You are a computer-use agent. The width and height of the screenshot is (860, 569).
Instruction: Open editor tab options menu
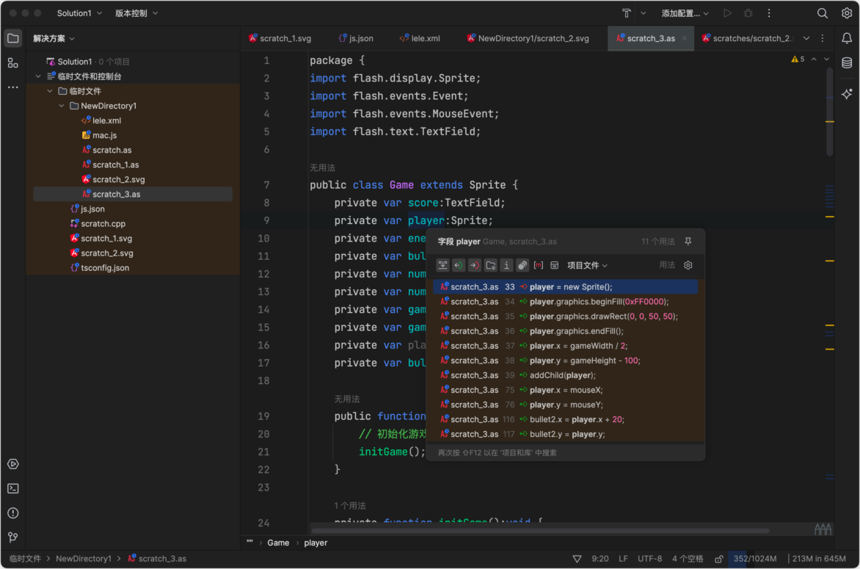pos(822,38)
